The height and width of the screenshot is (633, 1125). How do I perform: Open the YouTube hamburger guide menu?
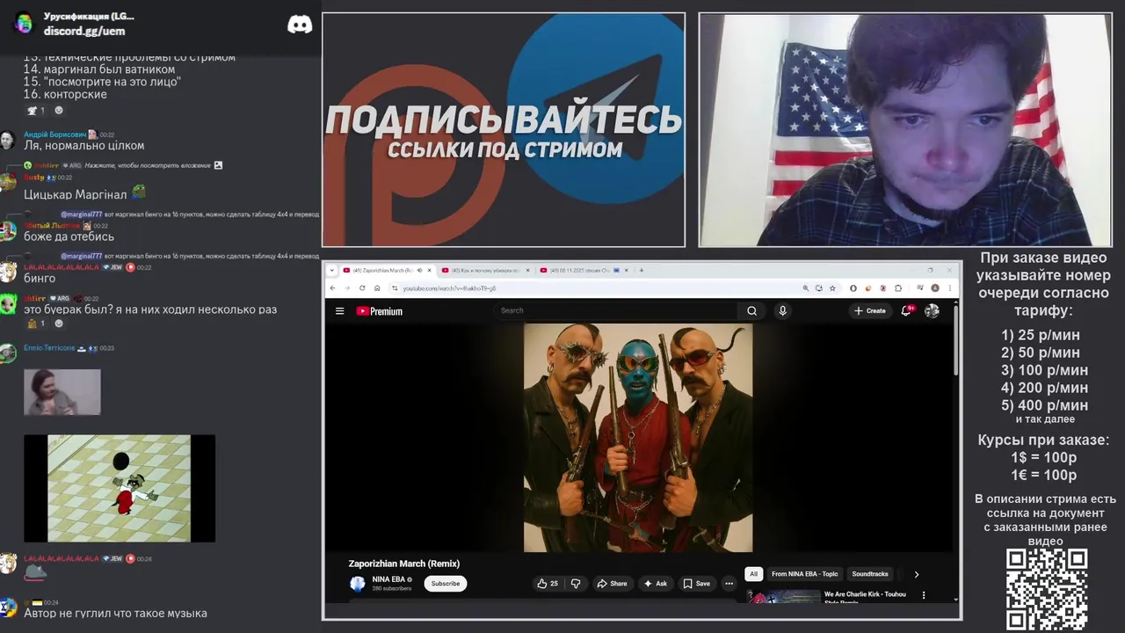click(x=339, y=310)
